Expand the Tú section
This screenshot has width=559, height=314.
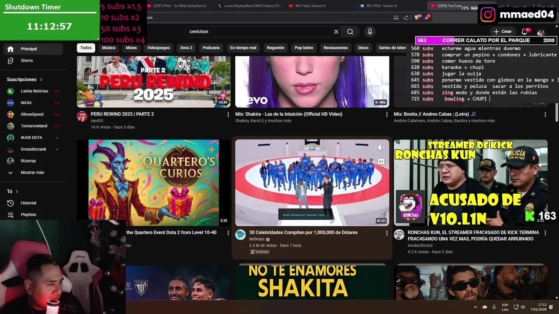coord(13,191)
